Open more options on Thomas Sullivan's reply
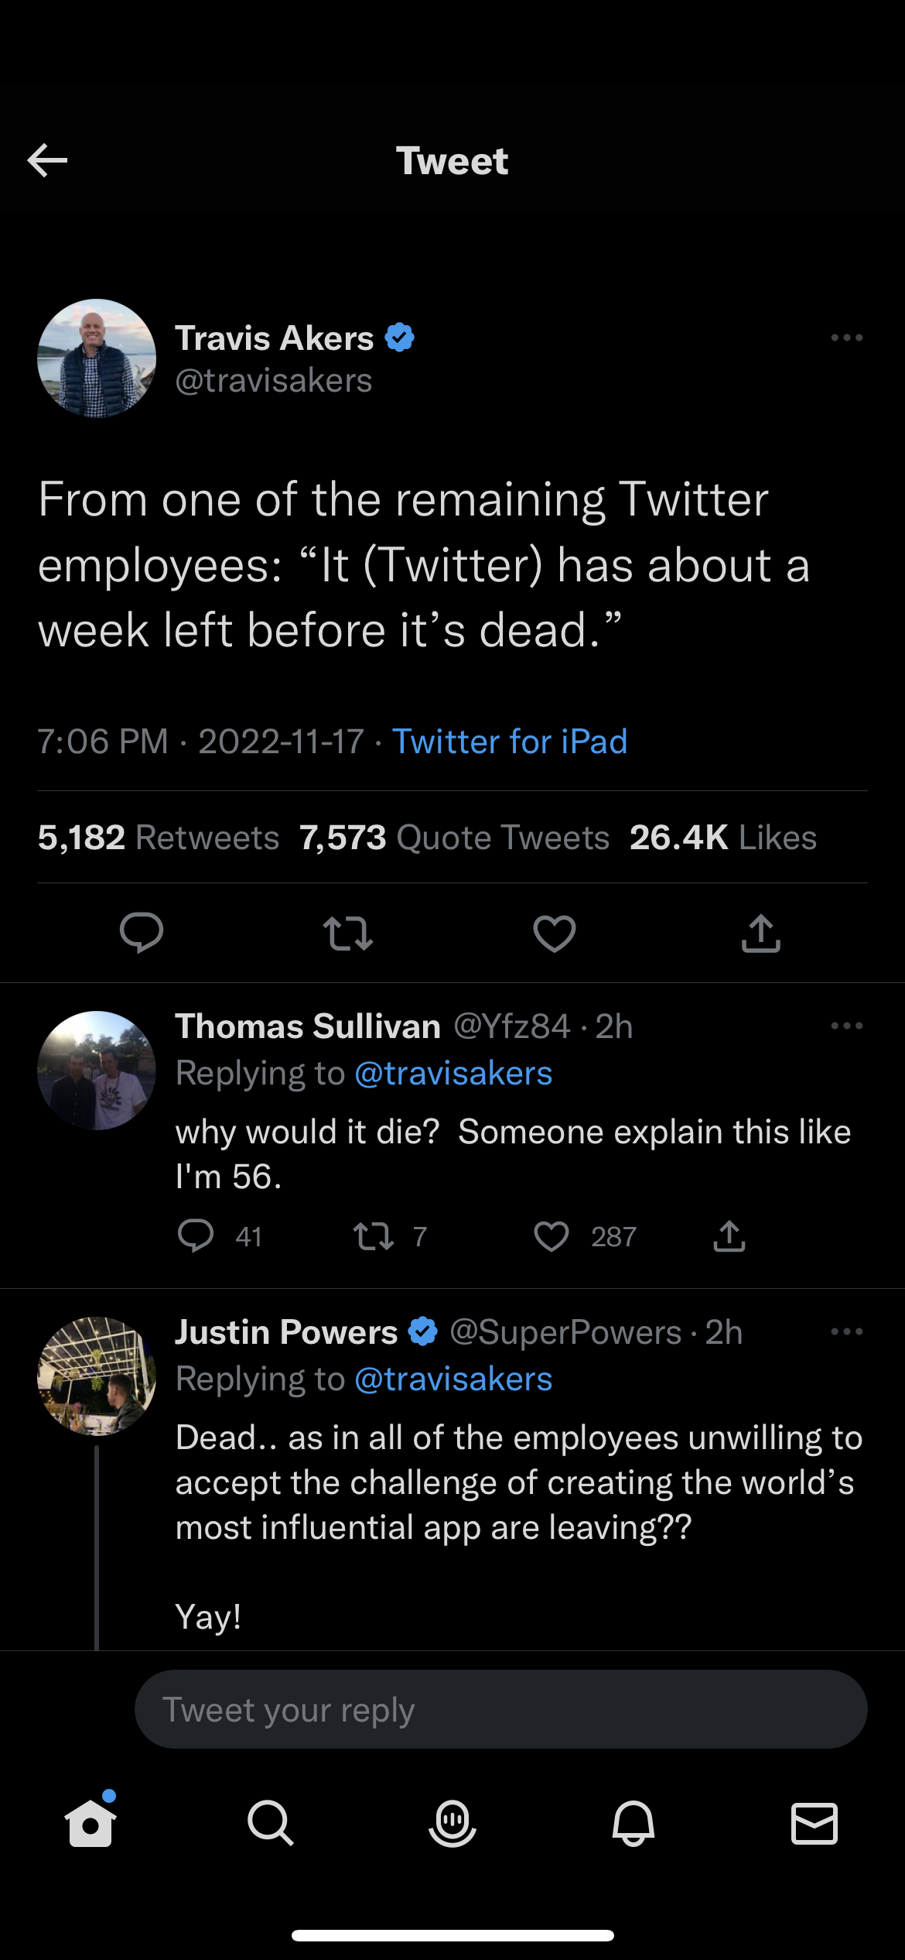The height and width of the screenshot is (1960, 905). tap(846, 1026)
